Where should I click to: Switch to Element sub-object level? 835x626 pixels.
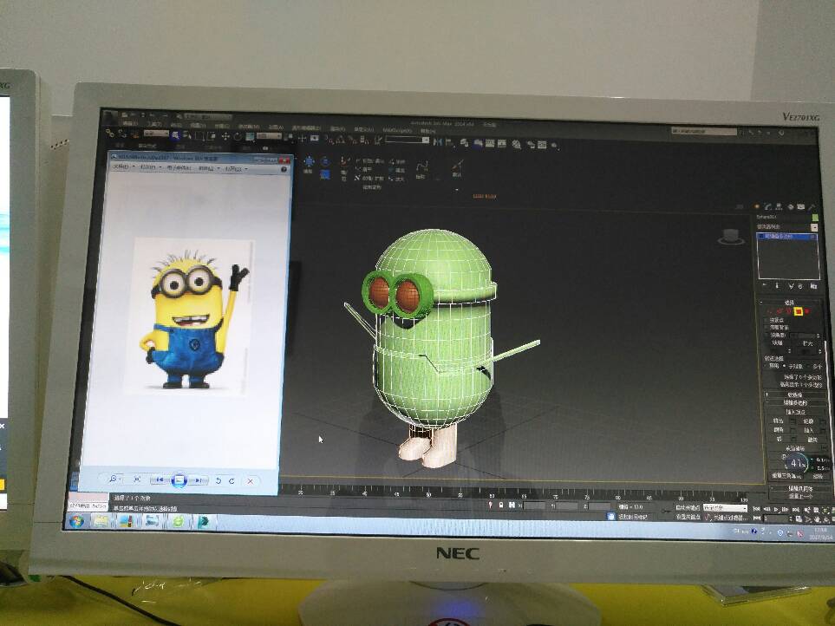point(808,312)
